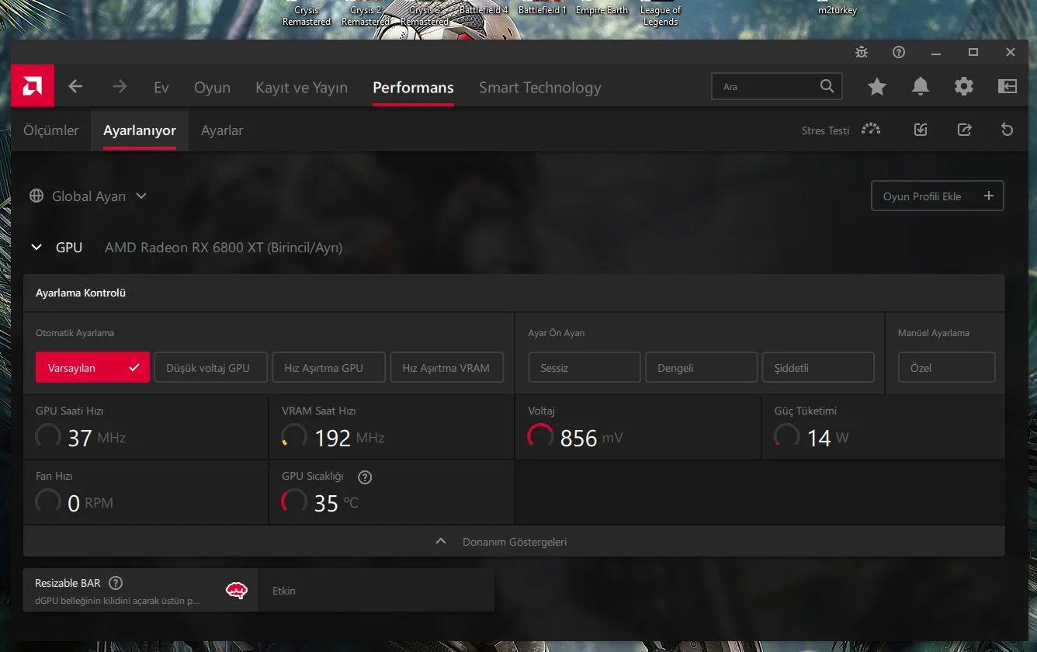Viewport: 1037px width, 652px height.
Task: Open the Ayarlar sub-tab
Action: pyautogui.click(x=222, y=130)
